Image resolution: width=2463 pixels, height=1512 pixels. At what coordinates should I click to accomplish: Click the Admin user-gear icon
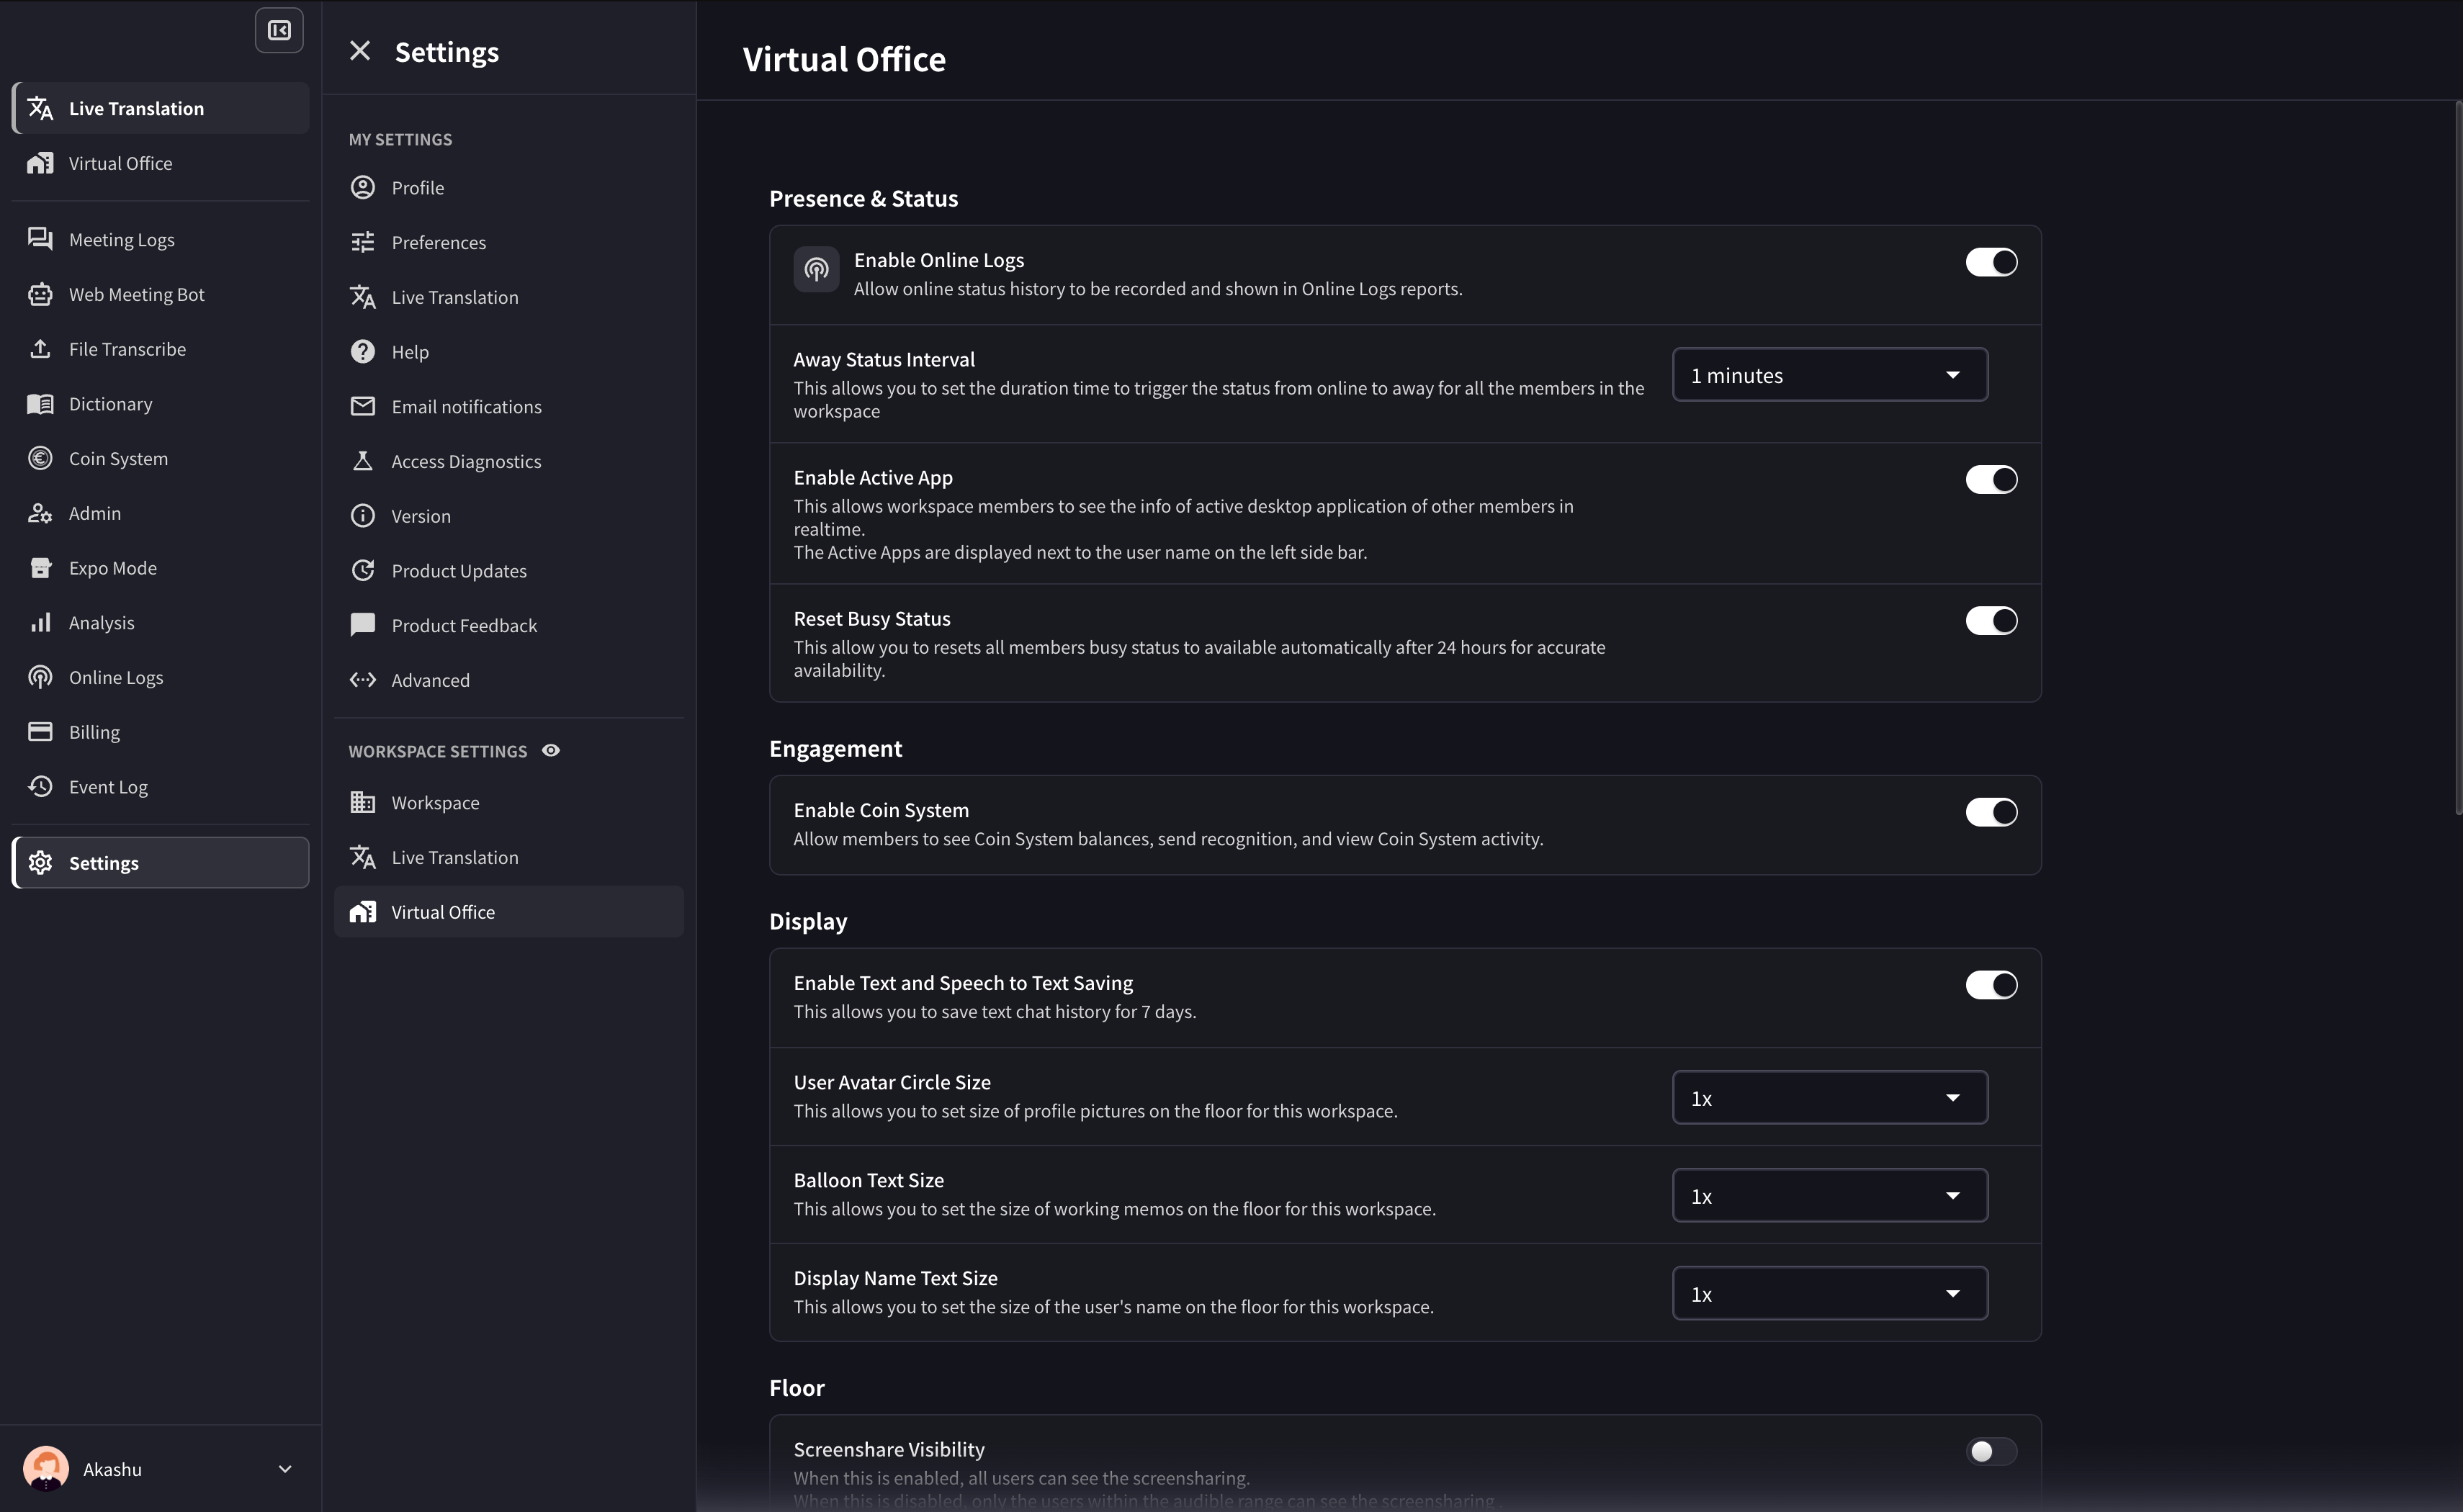coord(40,513)
